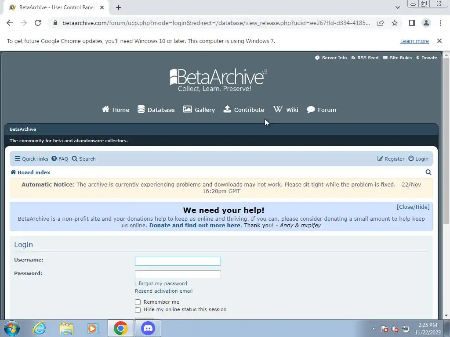Click the padlock site info icon
This screenshot has height=337, width=450.
pyautogui.click(x=55, y=23)
